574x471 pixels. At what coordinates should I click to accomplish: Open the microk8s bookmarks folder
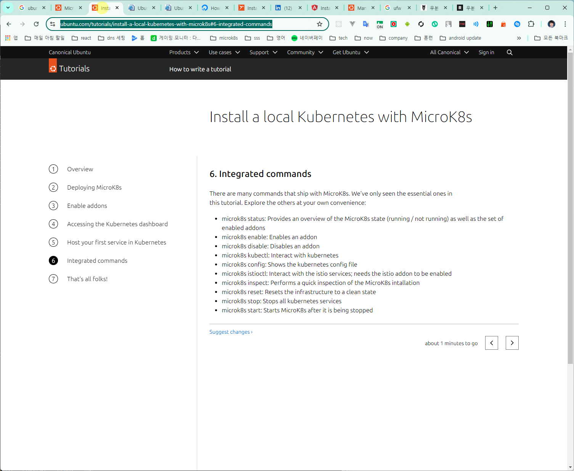[x=224, y=38]
